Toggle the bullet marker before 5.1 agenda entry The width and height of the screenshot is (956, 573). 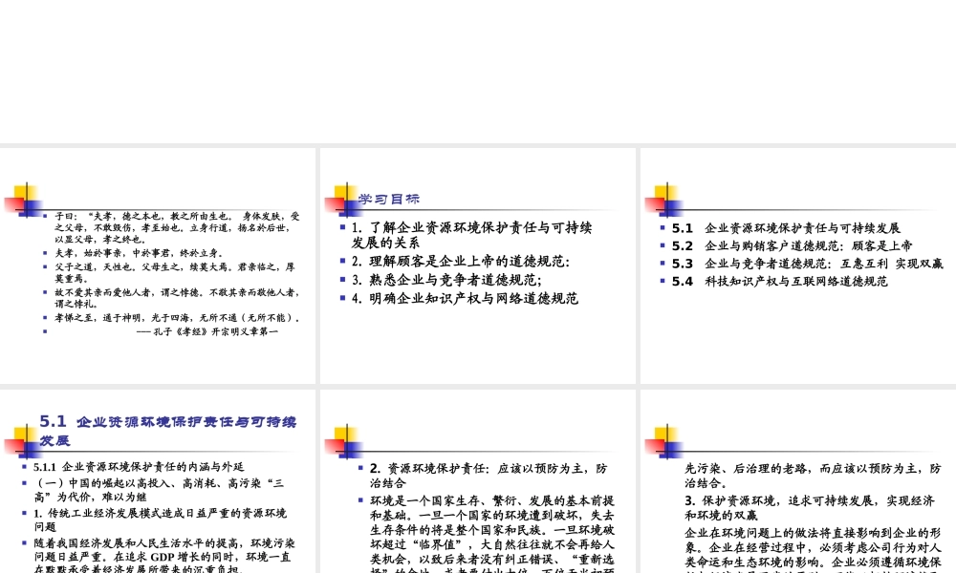[663, 227]
